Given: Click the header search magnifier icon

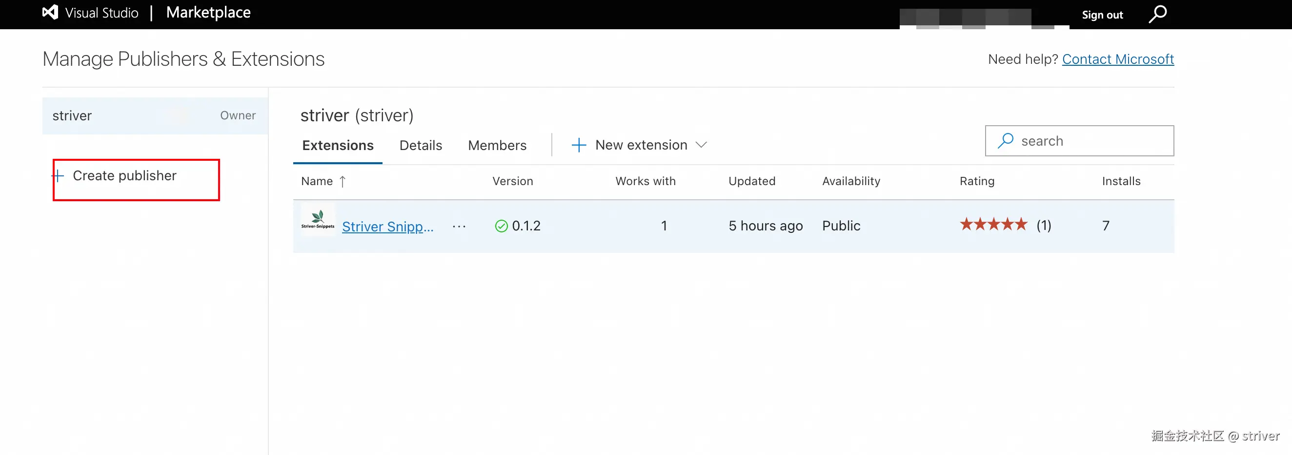Looking at the screenshot, I should click(x=1158, y=14).
